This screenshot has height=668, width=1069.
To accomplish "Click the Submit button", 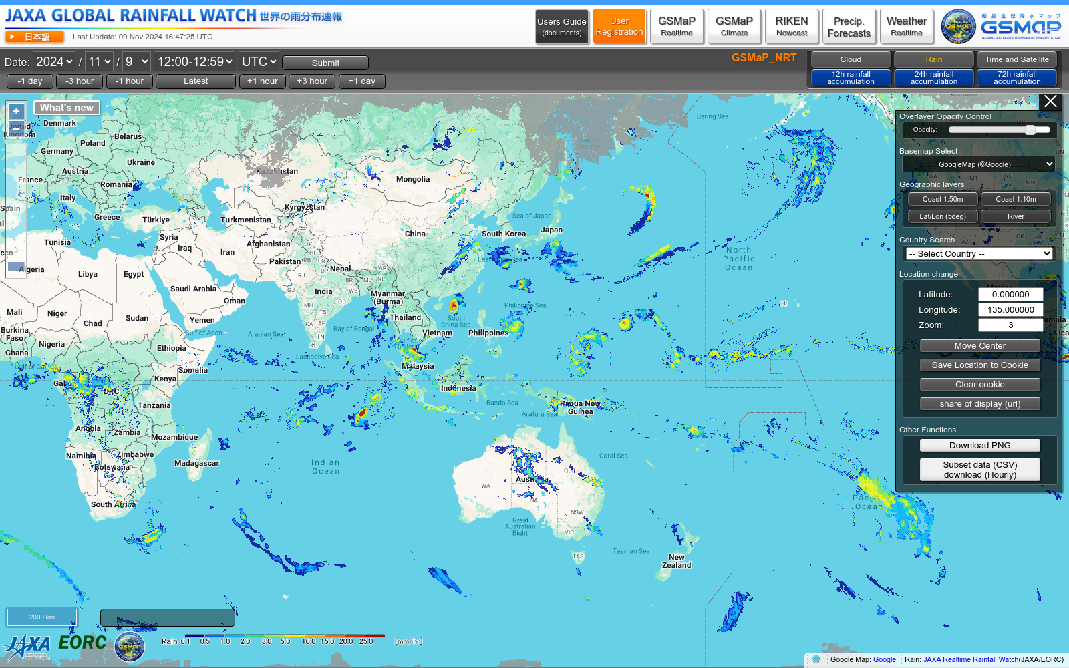I will (x=325, y=62).
